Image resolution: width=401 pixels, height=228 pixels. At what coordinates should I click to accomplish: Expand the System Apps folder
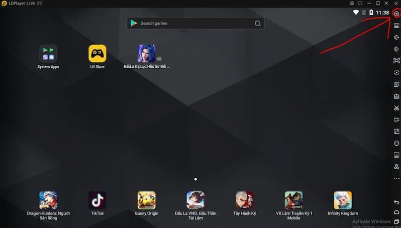48,54
